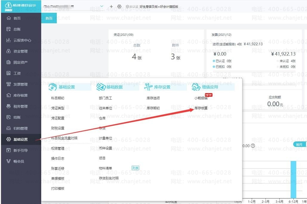
Task: Open 权限管理 entry
Action: [58, 148]
